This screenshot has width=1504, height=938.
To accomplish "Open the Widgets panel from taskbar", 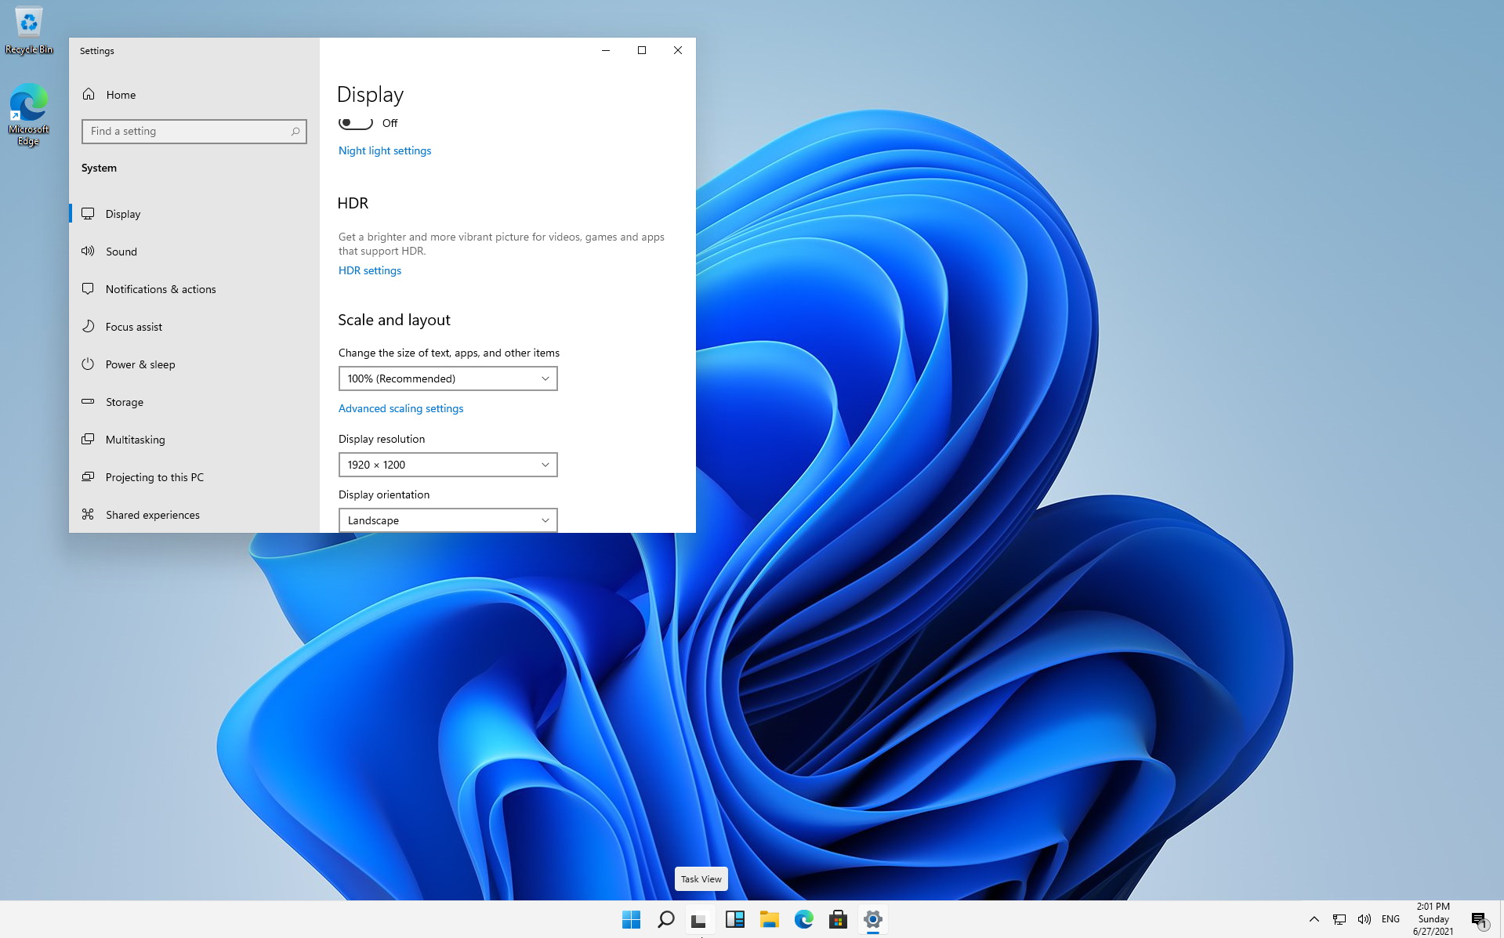I will [734, 919].
